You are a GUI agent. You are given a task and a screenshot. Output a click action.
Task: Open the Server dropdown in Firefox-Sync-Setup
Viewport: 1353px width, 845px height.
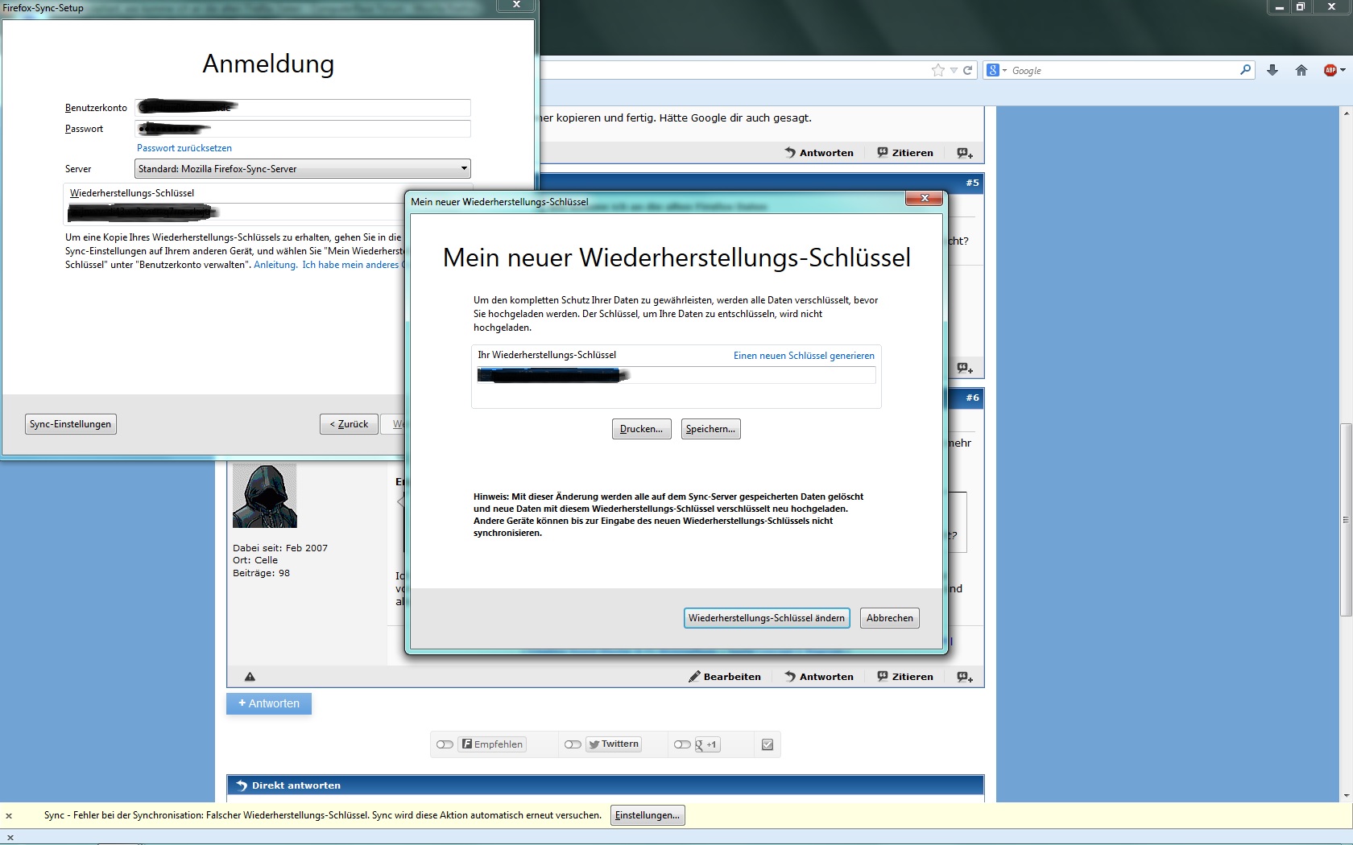(x=302, y=168)
